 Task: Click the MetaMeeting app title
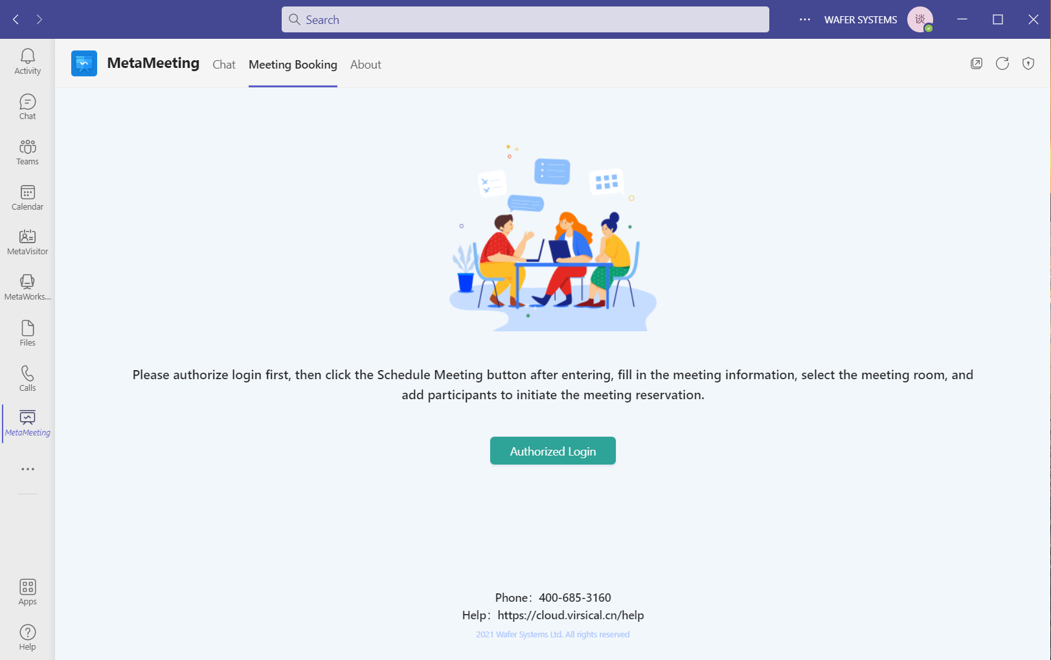153,63
